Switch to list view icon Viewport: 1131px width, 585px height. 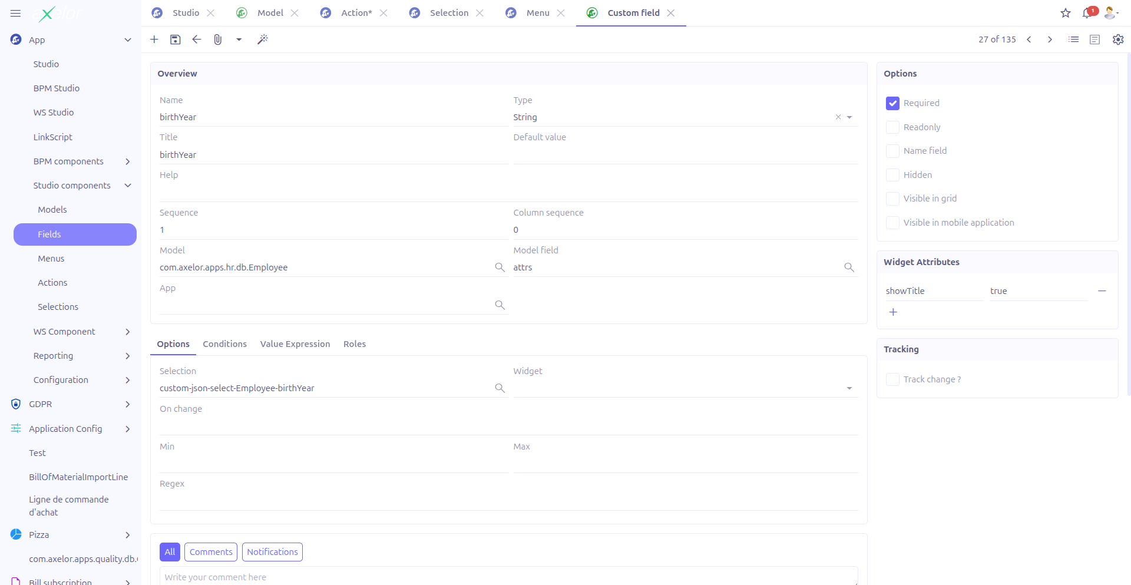point(1074,39)
